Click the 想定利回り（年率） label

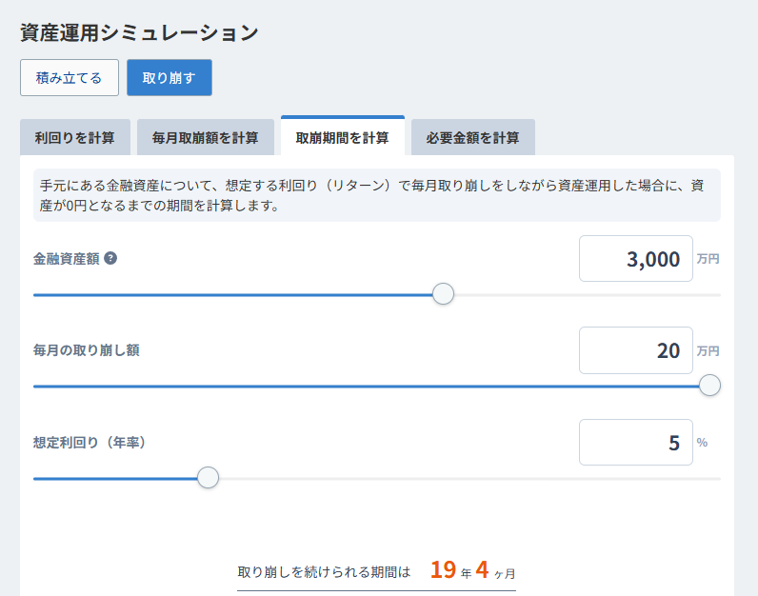pos(90,442)
